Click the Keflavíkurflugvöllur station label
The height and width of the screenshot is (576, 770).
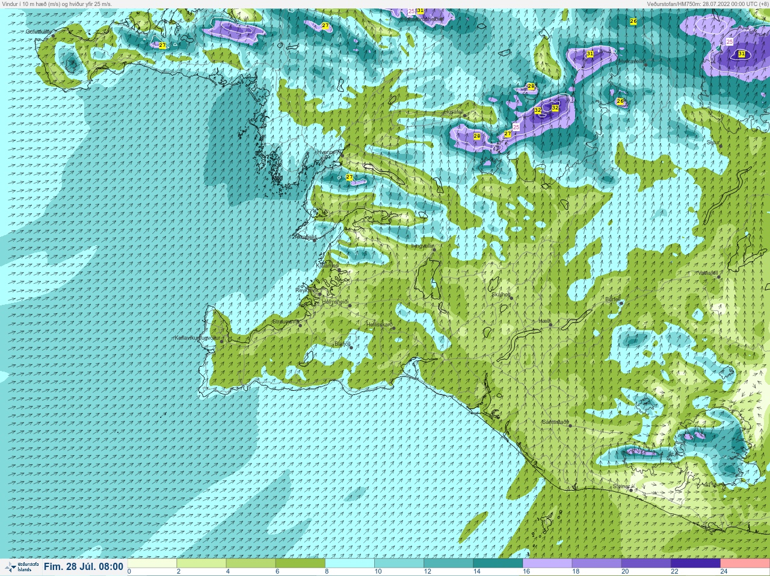pos(197,338)
